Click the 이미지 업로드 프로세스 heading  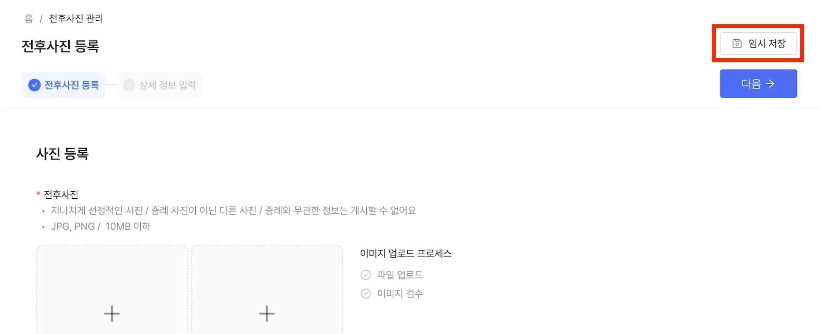406,253
